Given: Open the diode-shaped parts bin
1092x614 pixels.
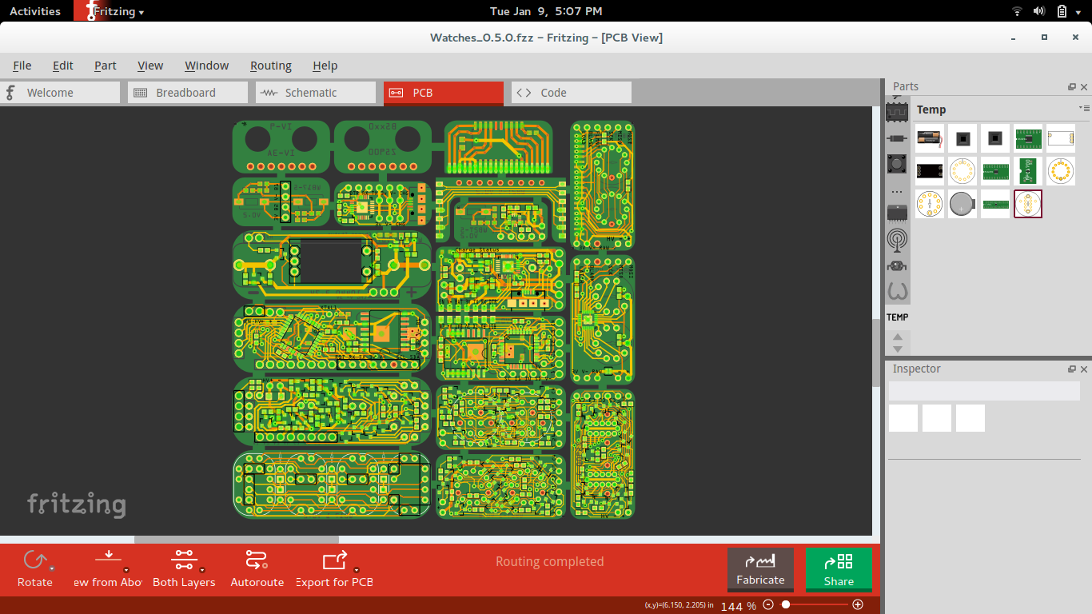Looking at the screenshot, I should [x=897, y=138].
